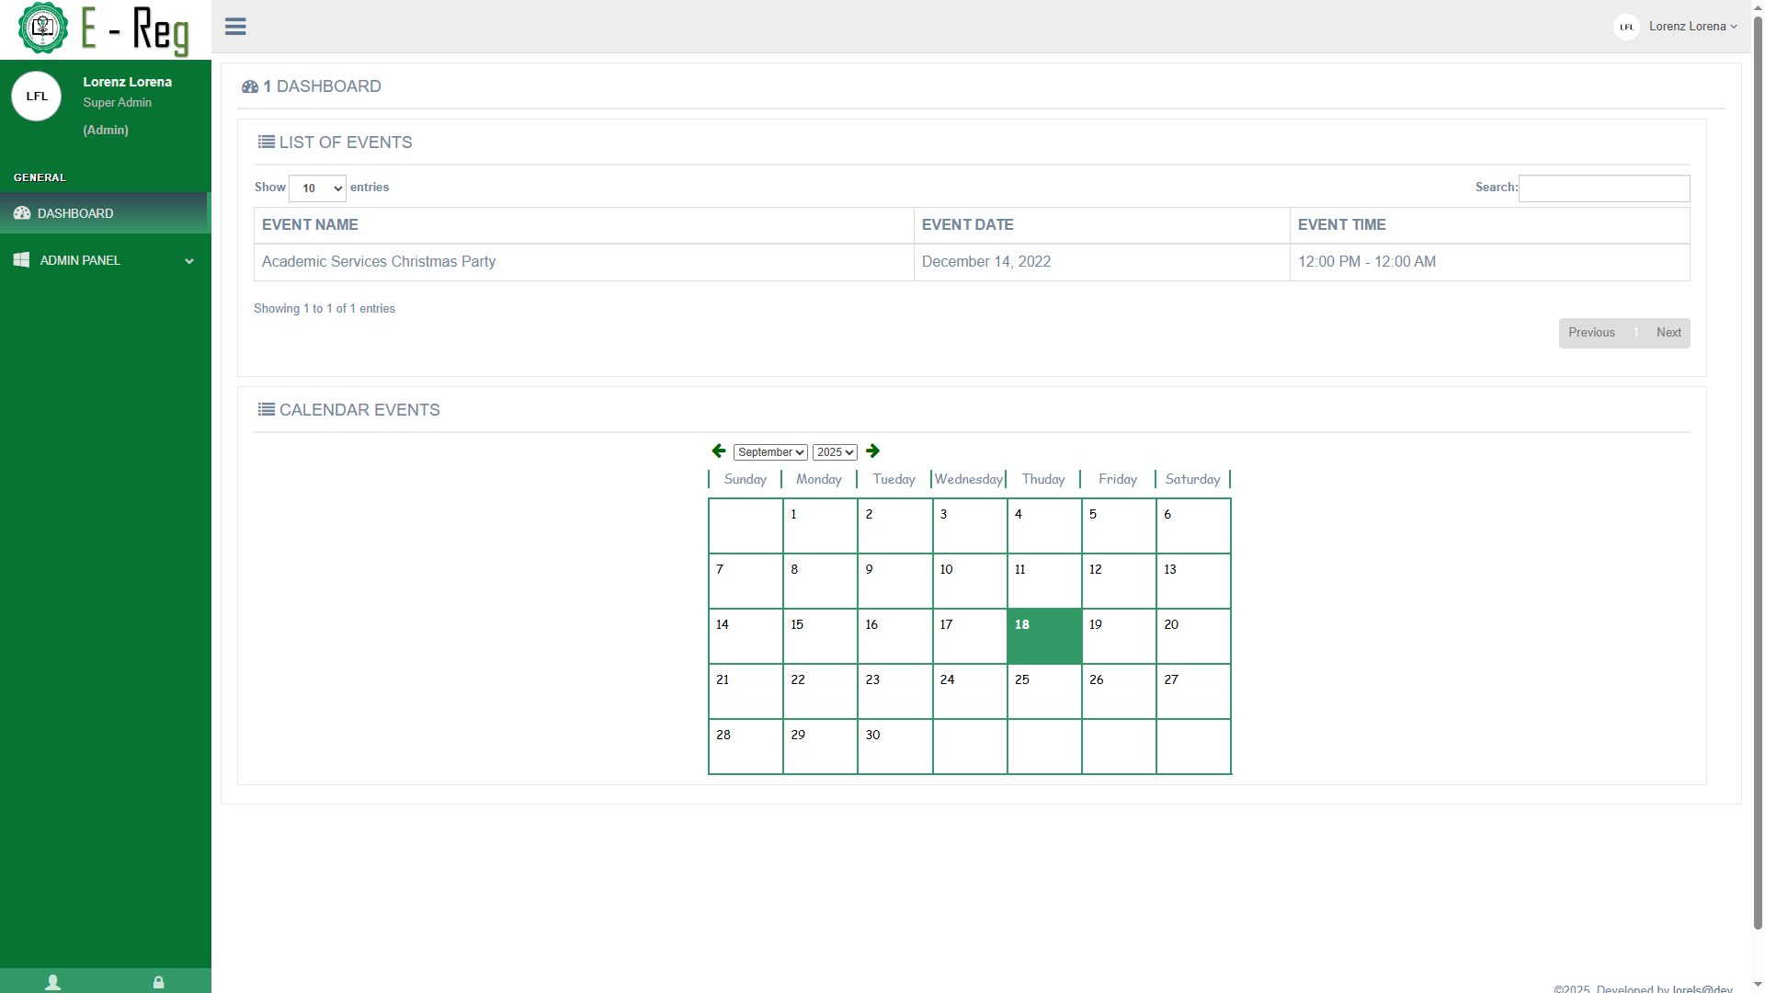Click the LFL avatar in sidebar
Viewport: 1765px width, 993px height.
pos(37,97)
